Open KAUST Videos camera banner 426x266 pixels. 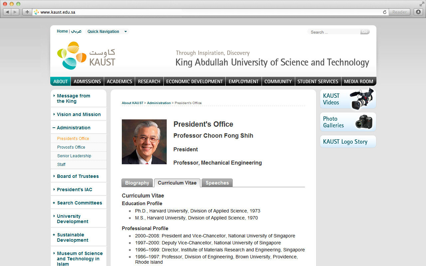point(348,99)
